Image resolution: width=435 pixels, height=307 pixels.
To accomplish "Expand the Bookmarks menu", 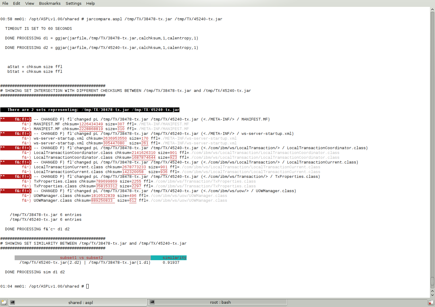I will tap(50, 3).
